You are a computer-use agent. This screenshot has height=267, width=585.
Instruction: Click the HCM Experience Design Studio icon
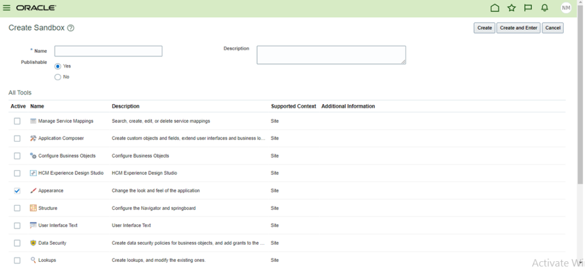[33, 173]
